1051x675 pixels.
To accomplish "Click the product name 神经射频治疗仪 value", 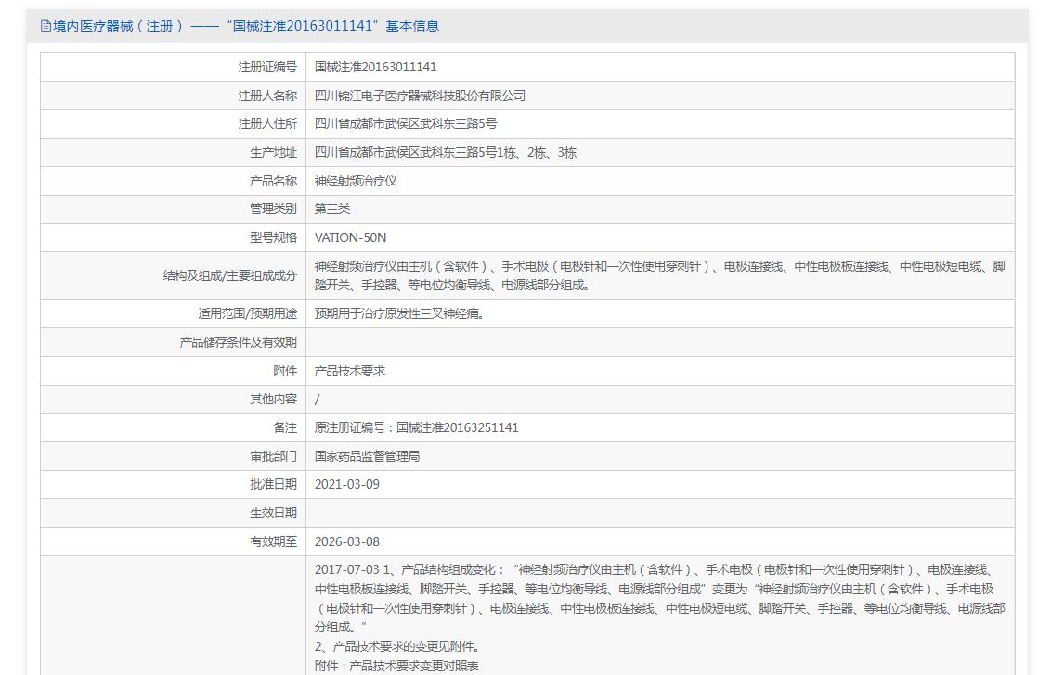I will point(356,181).
